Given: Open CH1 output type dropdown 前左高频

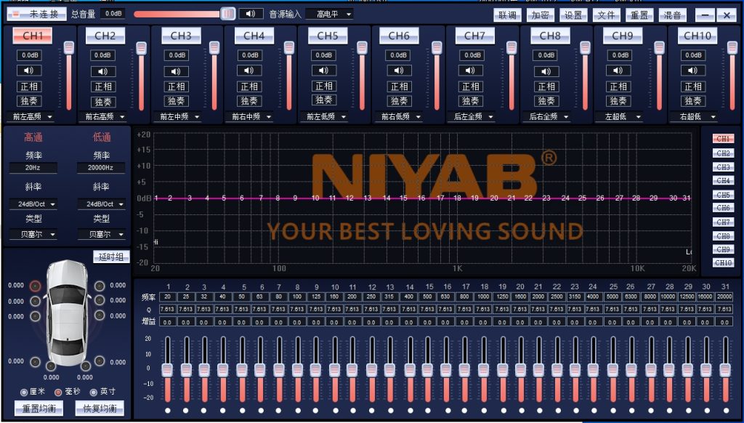Looking at the screenshot, I should click(x=31, y=117).
